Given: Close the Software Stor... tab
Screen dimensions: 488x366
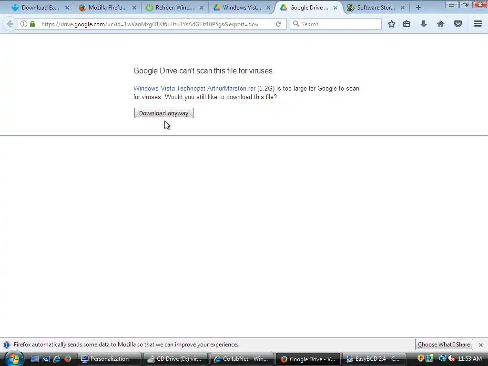Looking at the screenshot, I should [403, 8].
